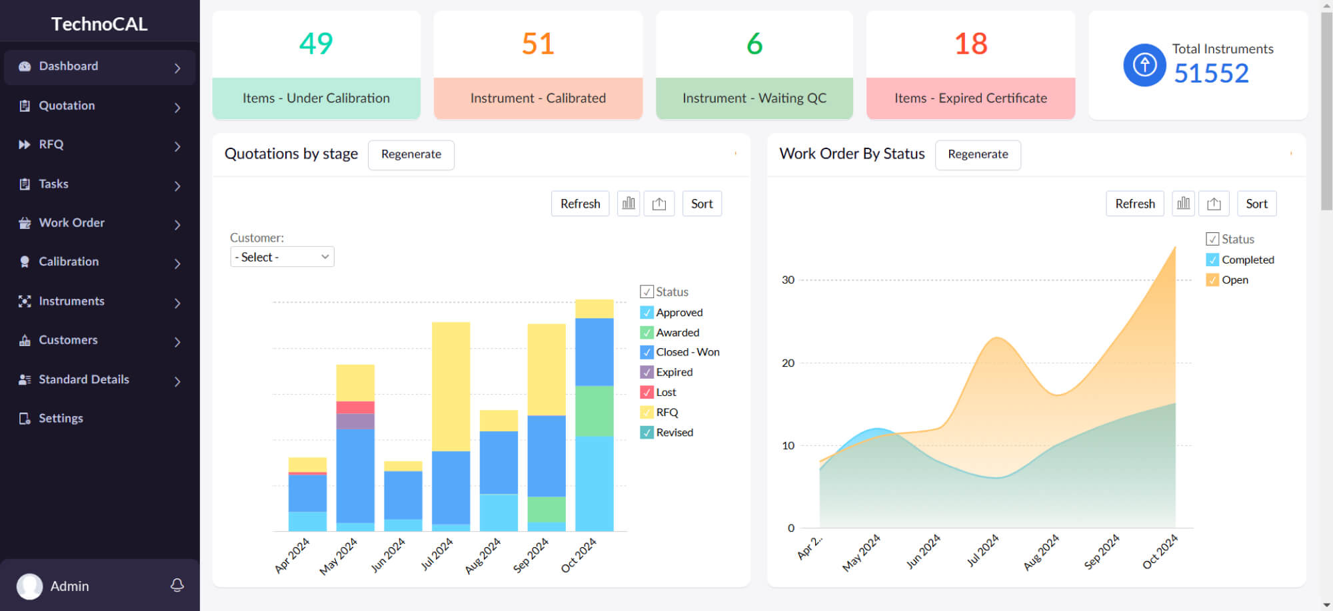Click Regenerate on Quotations by stage

click(411, 154)
